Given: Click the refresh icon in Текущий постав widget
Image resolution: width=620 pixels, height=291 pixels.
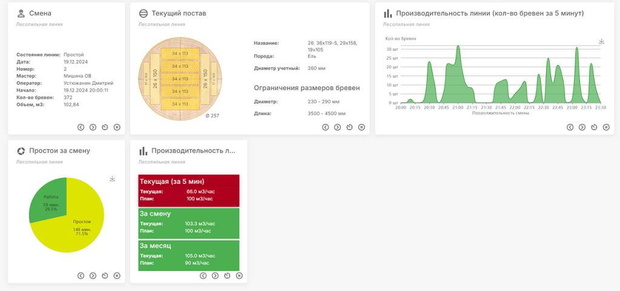Looking at the screenshot, I should pyautogui.click(x=349, y=127).
